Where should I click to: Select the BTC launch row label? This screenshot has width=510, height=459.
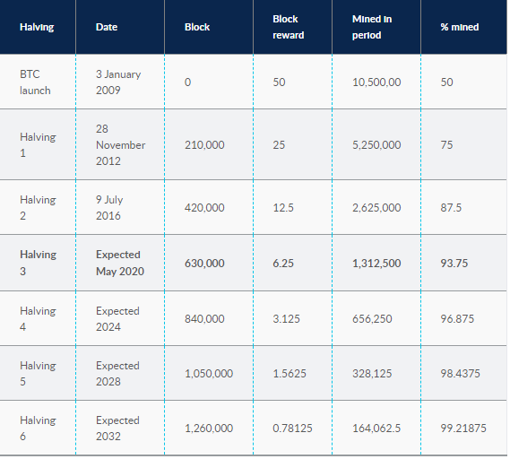click(35, 82)
